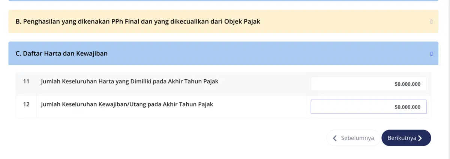Go back using the Sebelumnya button text
Viewport: 450px width, 159px height.
pyautogui.click(x=357, y=138)
